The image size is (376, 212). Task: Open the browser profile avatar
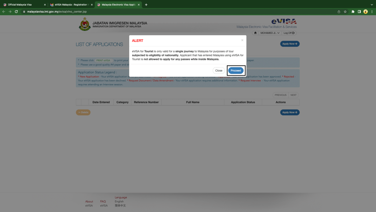(365, 11)
